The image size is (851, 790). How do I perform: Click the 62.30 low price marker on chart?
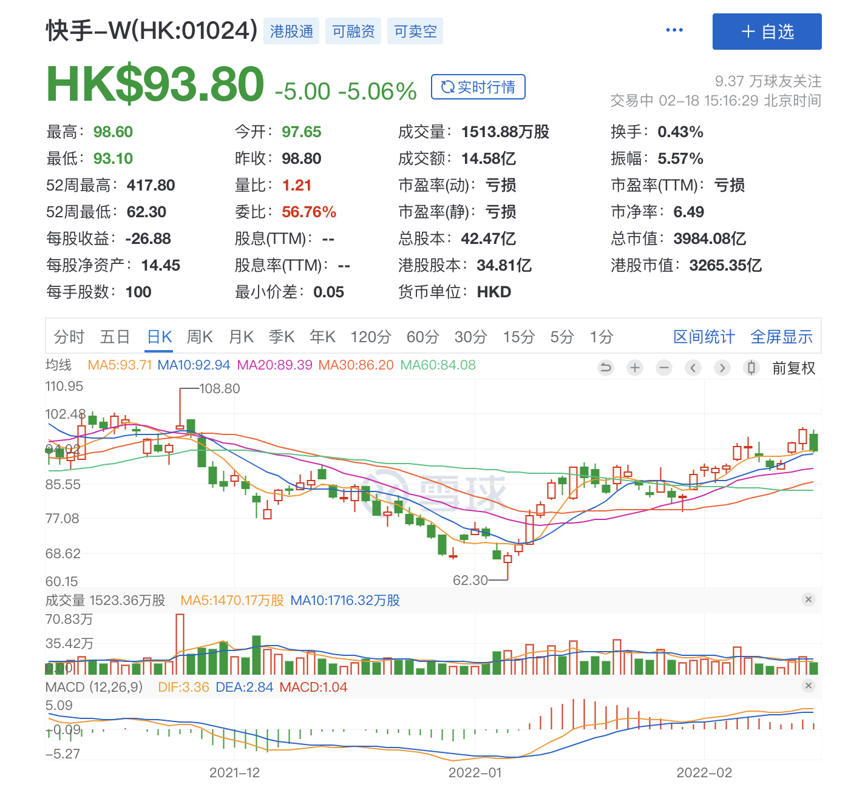(470, 580)
